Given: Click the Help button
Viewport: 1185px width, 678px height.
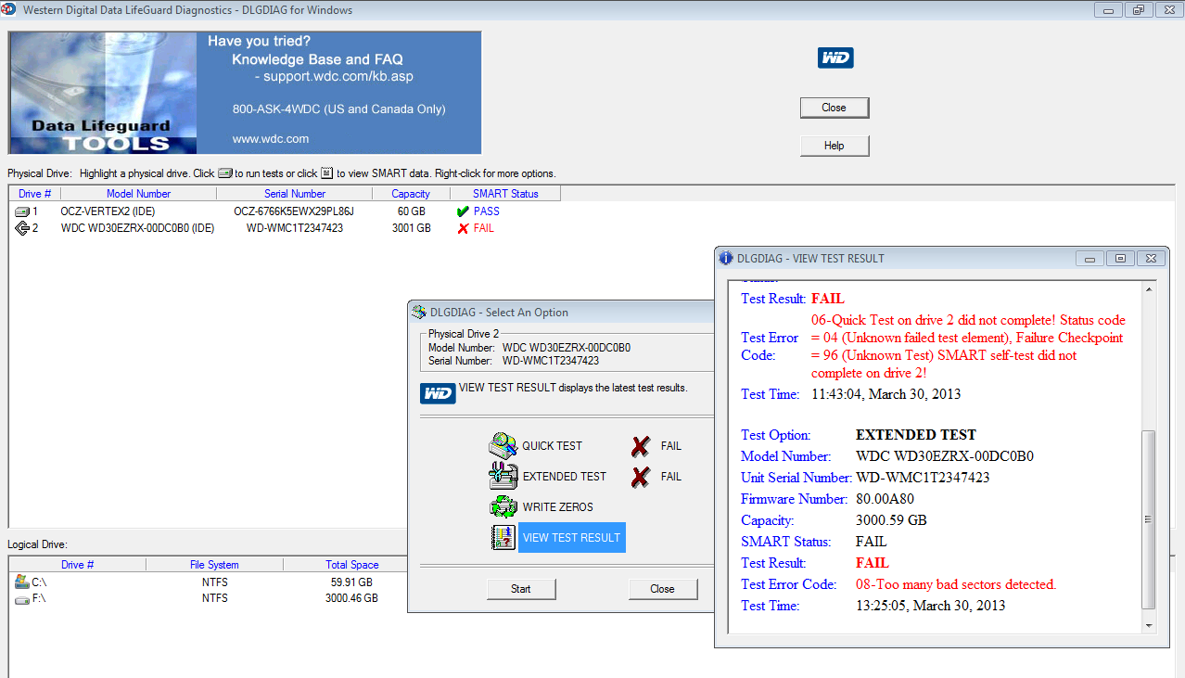Looking at the screenshot, I should (x=835, y=146).
